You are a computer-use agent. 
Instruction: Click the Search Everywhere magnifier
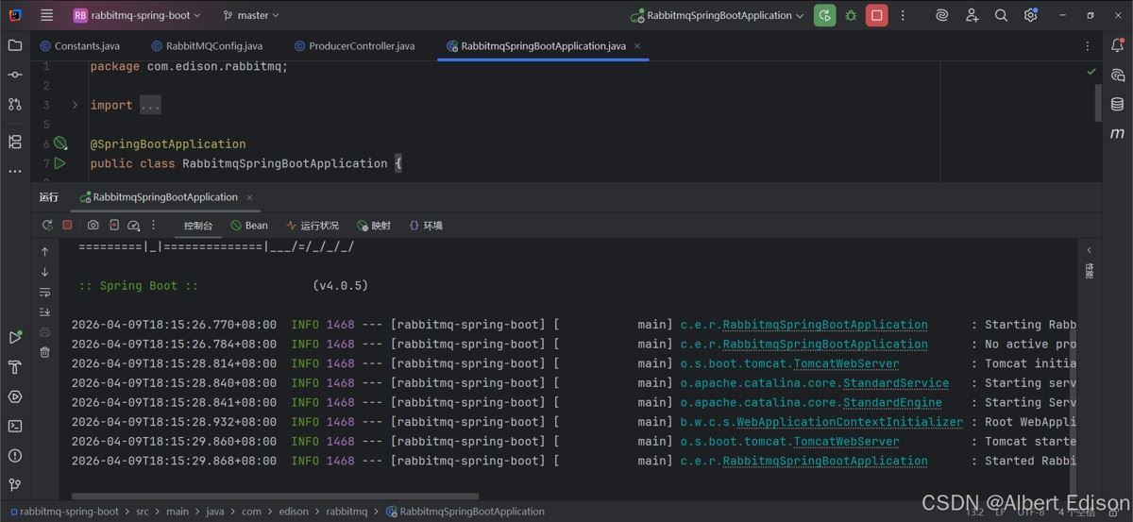click(1001, 15)
